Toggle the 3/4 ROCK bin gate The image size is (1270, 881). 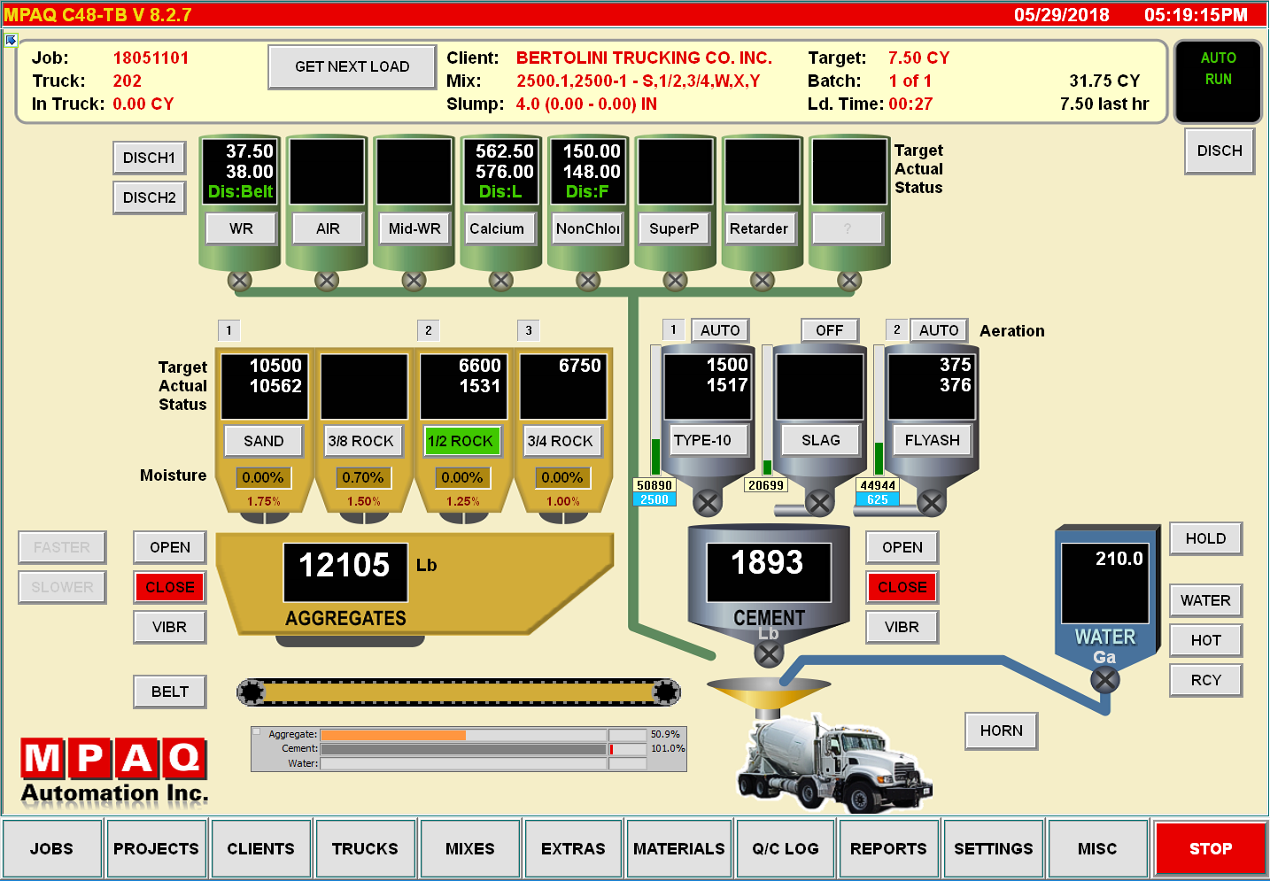tap(561, 441)
